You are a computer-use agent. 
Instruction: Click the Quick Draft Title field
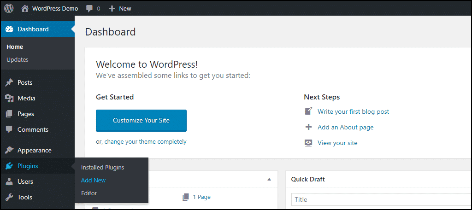click(381, 199)
